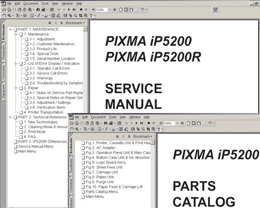Screen dimensions: 260x208
Task: Open the Service Manual Menu bookmark
Action: 36,146
